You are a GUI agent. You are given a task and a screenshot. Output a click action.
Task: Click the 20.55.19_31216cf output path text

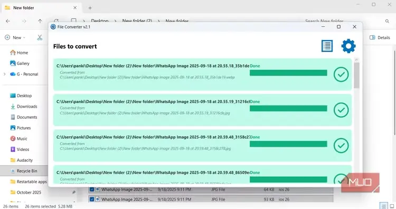[x=153, y=101]
